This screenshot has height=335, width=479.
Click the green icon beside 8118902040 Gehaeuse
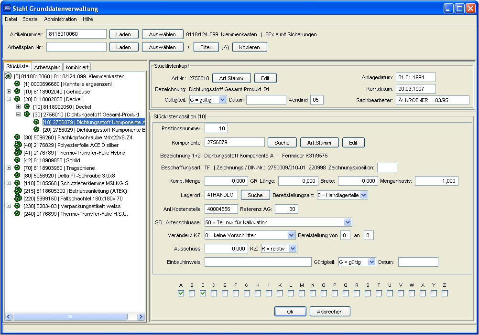pos(17,92)
